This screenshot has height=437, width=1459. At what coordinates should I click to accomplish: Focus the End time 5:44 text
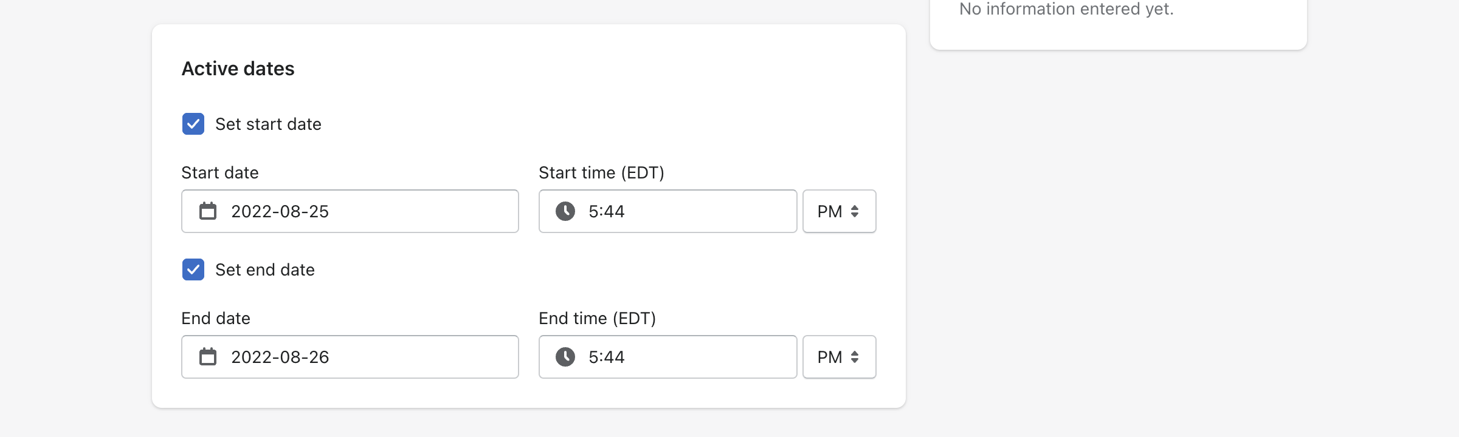607,357
